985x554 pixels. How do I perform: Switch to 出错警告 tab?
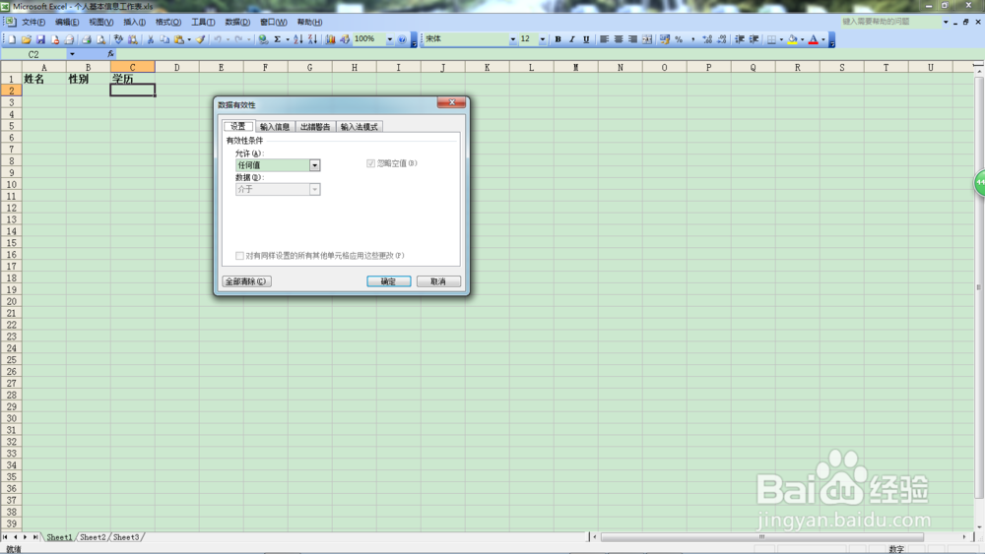(315, 127)
